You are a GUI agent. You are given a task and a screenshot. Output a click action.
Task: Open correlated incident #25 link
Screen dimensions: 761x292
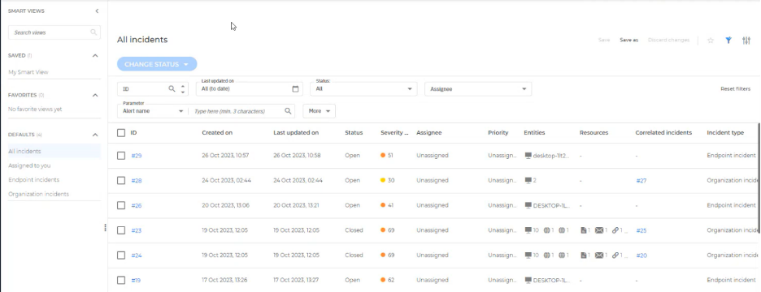[x=641, y=230]
